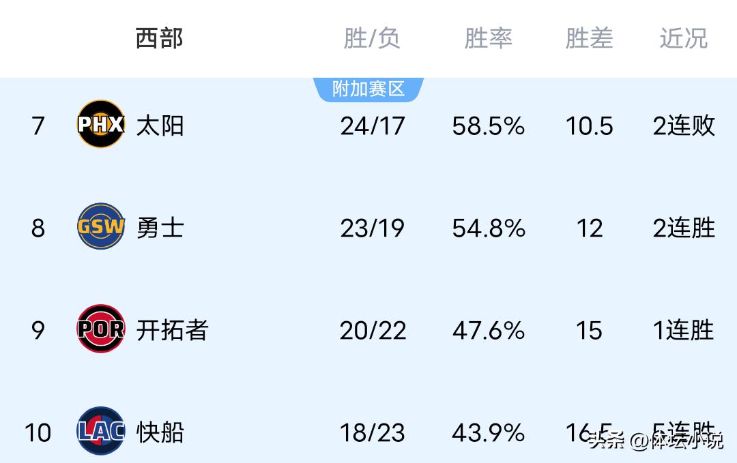Click the 头条 @体坛小说 watermark
This screenshot has width=737, height=463.
click(x=655, y=440)
